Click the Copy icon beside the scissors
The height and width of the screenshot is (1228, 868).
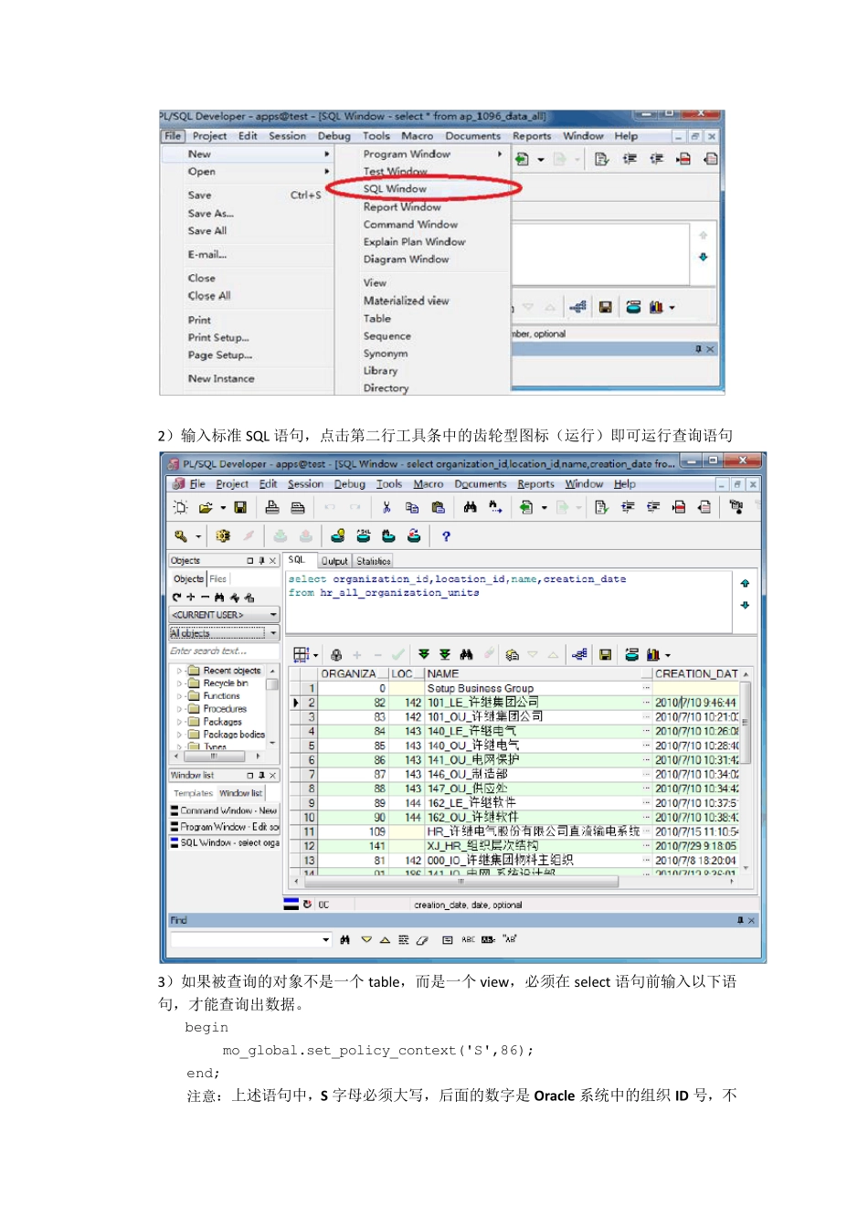(x=412, y=507)
